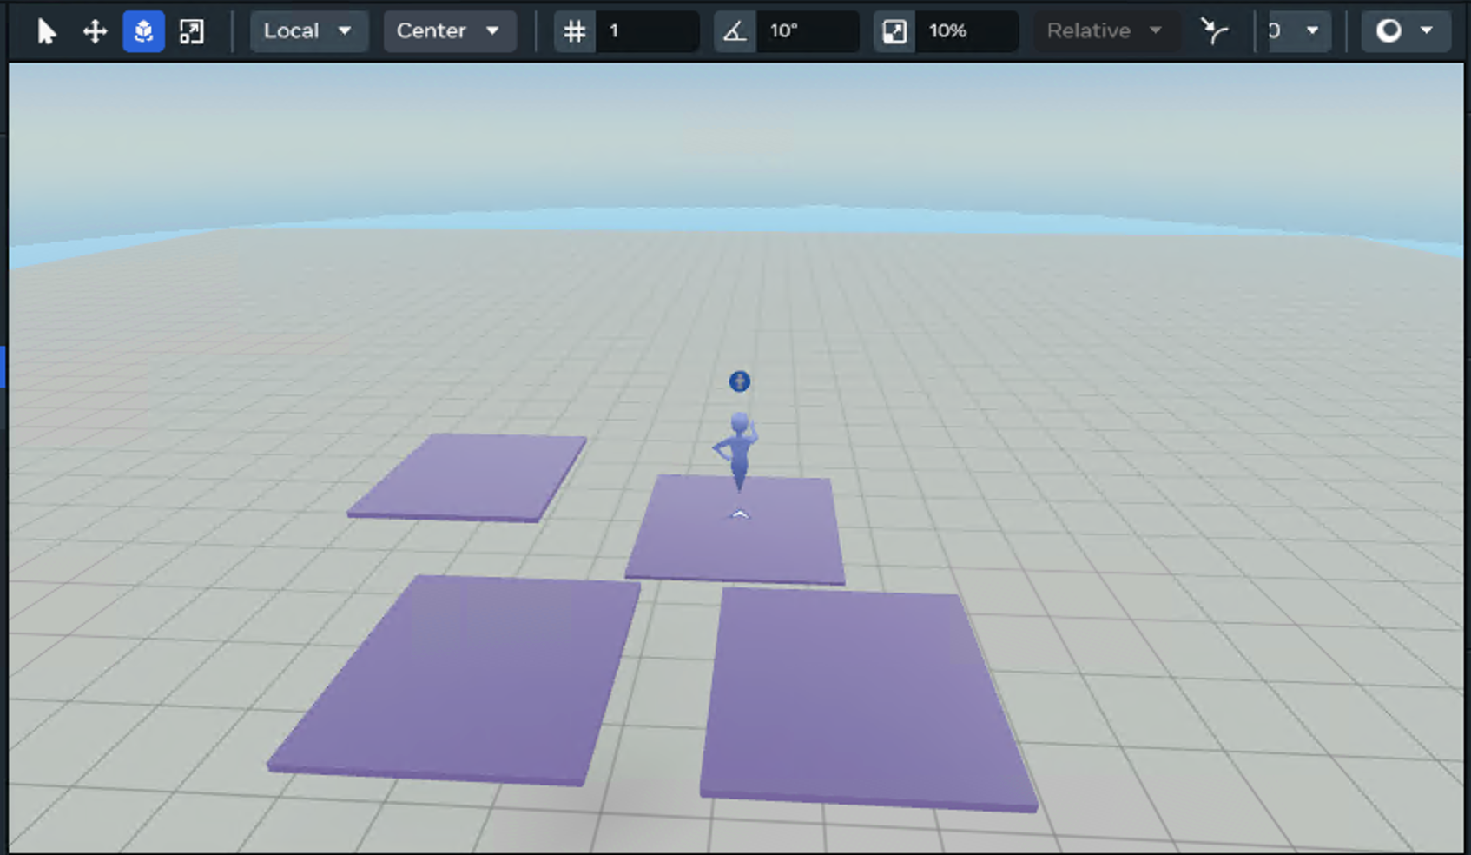Toggle scale snapping
The height and width of the screenshot is (855, 1471).
click(x=894, y=31)
